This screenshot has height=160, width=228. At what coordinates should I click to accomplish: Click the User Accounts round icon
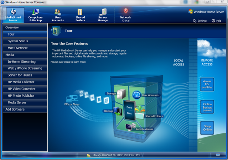(x=136, y=95)
